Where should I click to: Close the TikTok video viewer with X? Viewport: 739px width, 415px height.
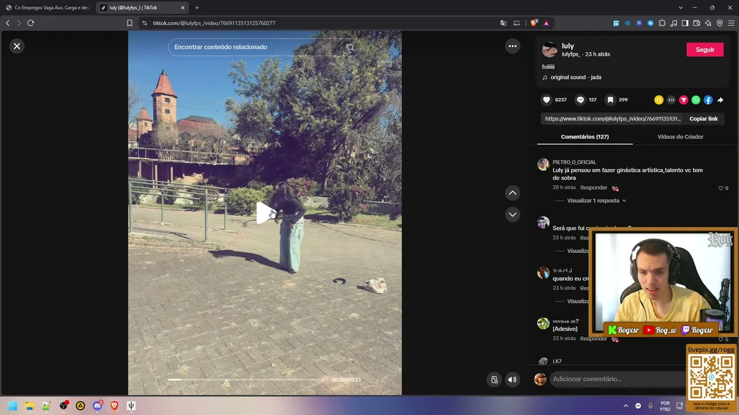[17, 46]
